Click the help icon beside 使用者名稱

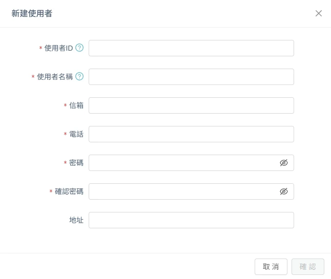point(79,76)
